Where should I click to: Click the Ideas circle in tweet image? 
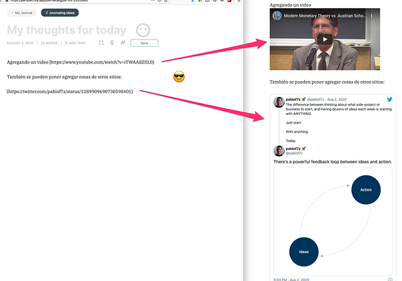point(304,252)
